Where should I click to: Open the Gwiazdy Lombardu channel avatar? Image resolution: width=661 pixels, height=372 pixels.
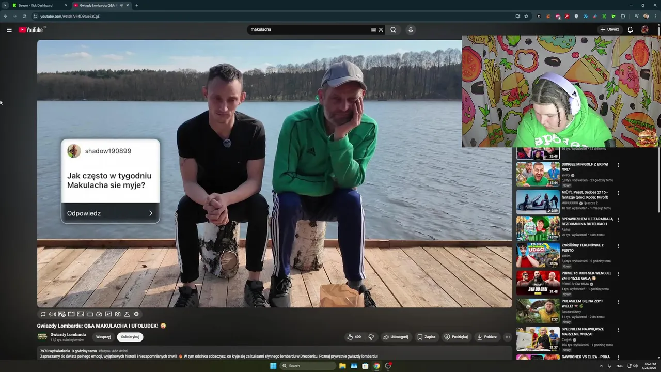[x=42, y=337]
